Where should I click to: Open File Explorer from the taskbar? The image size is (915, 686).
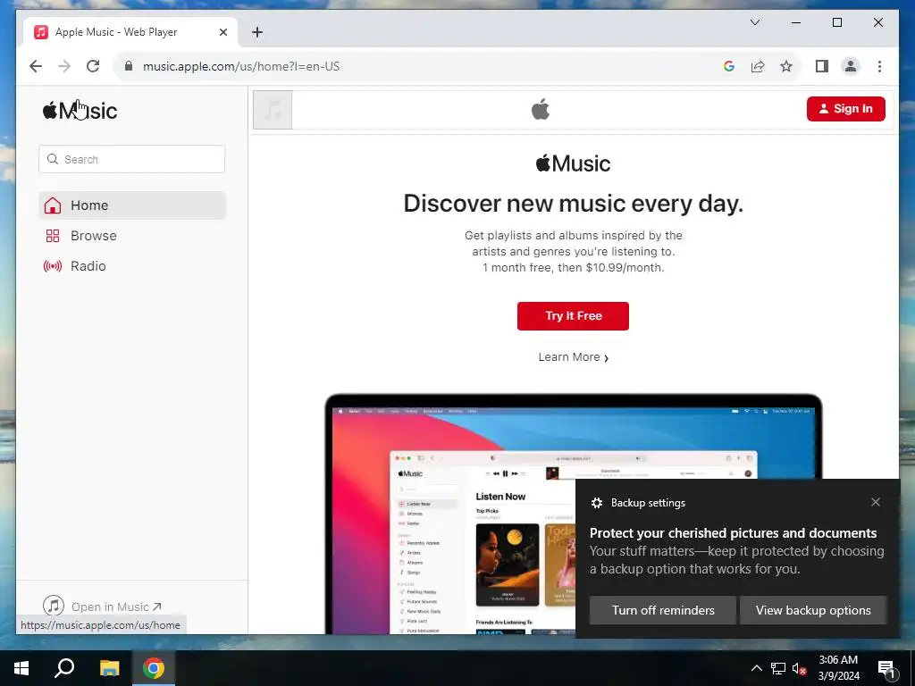[x=109, y=668]
